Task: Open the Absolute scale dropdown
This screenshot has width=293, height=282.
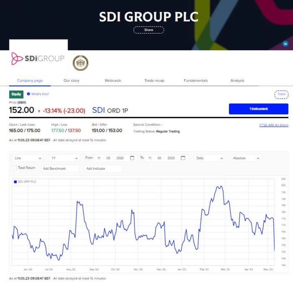Action: click(246, 158)
